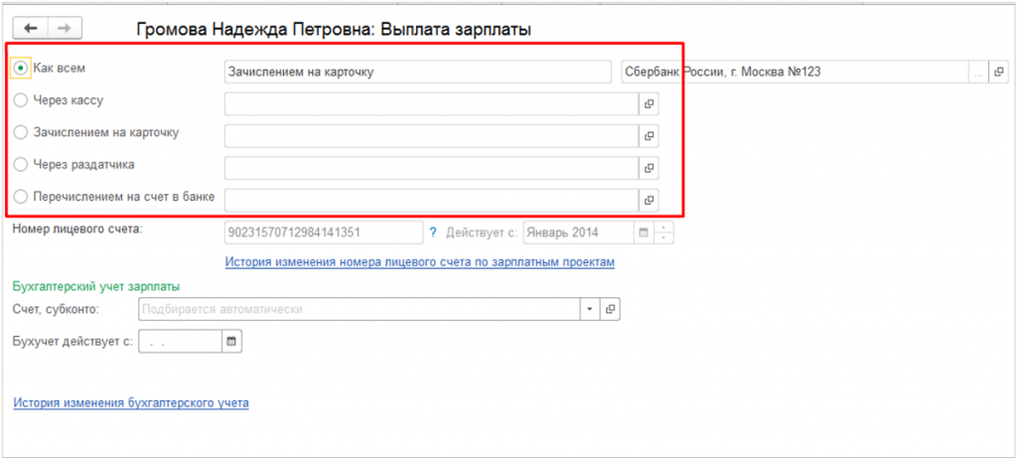Choose the Через раздатчика payment option
Screen dimensions: 1017x463
21,164
